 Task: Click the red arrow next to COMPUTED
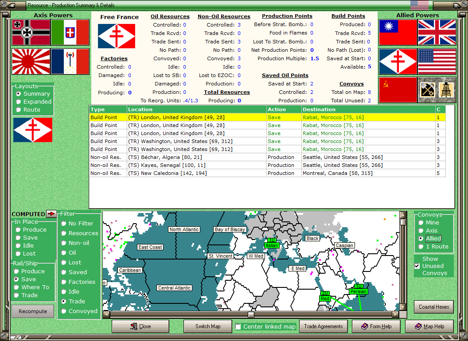[51, 213]
